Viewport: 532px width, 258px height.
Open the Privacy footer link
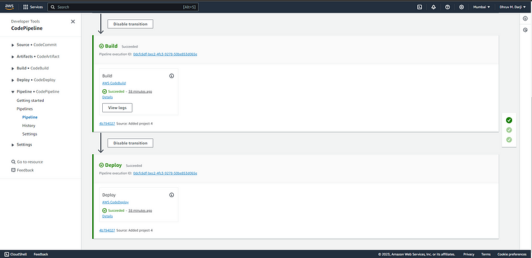click(468, 254)
